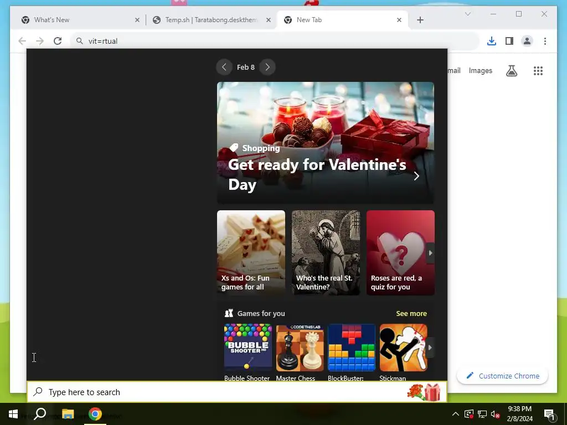Open the Chrome downloads icon
This screenshot has width=567, height=425.
coord(492,41)
